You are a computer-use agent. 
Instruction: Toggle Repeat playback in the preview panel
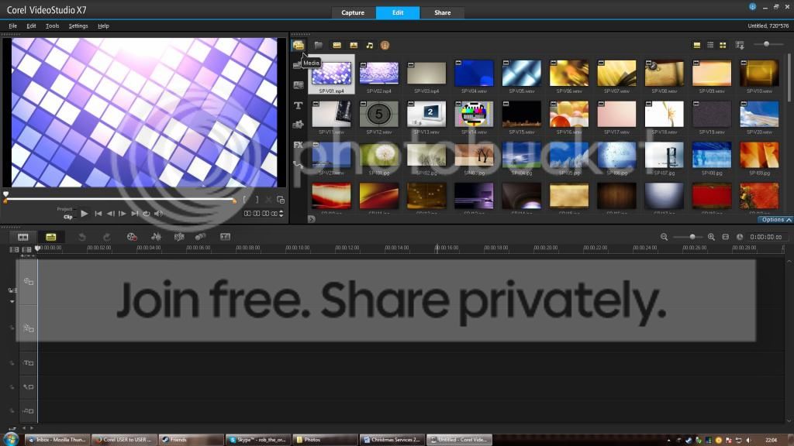click(146, 214)
